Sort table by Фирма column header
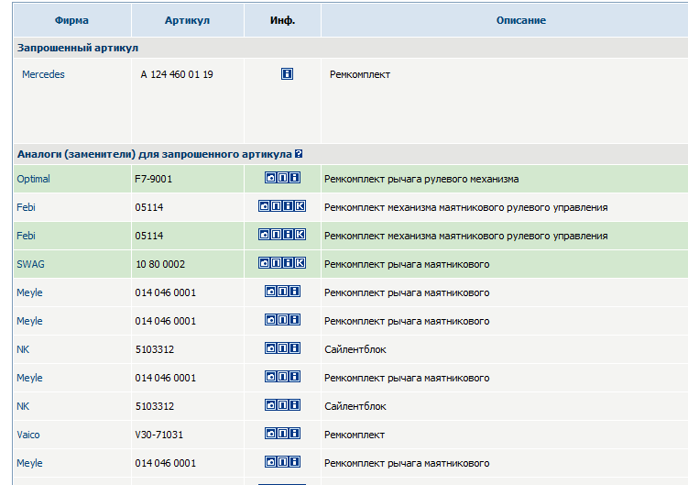688x485 pixels. (71, 20)
